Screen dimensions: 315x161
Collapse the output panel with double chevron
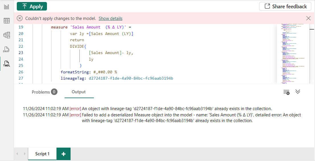click(x=298, y=92)
